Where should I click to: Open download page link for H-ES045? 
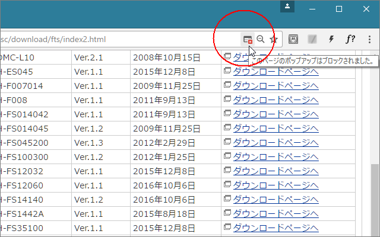[275, 72]
